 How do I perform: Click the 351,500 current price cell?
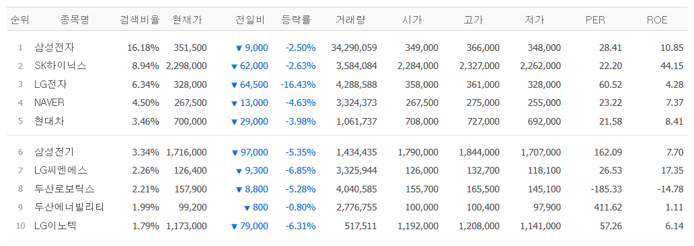coord(191,48)
